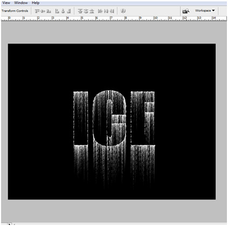Click the Align Left Edges icon
The width and height of the screenshot is (228, 226).
pyautogui.click(x=57, y=11)
